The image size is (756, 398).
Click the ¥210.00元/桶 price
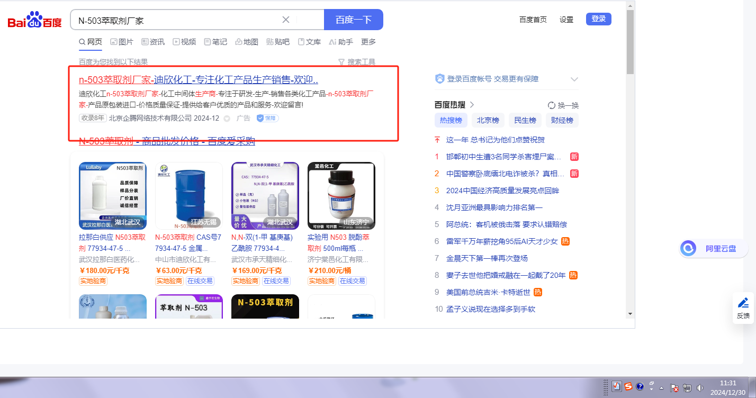329,270
